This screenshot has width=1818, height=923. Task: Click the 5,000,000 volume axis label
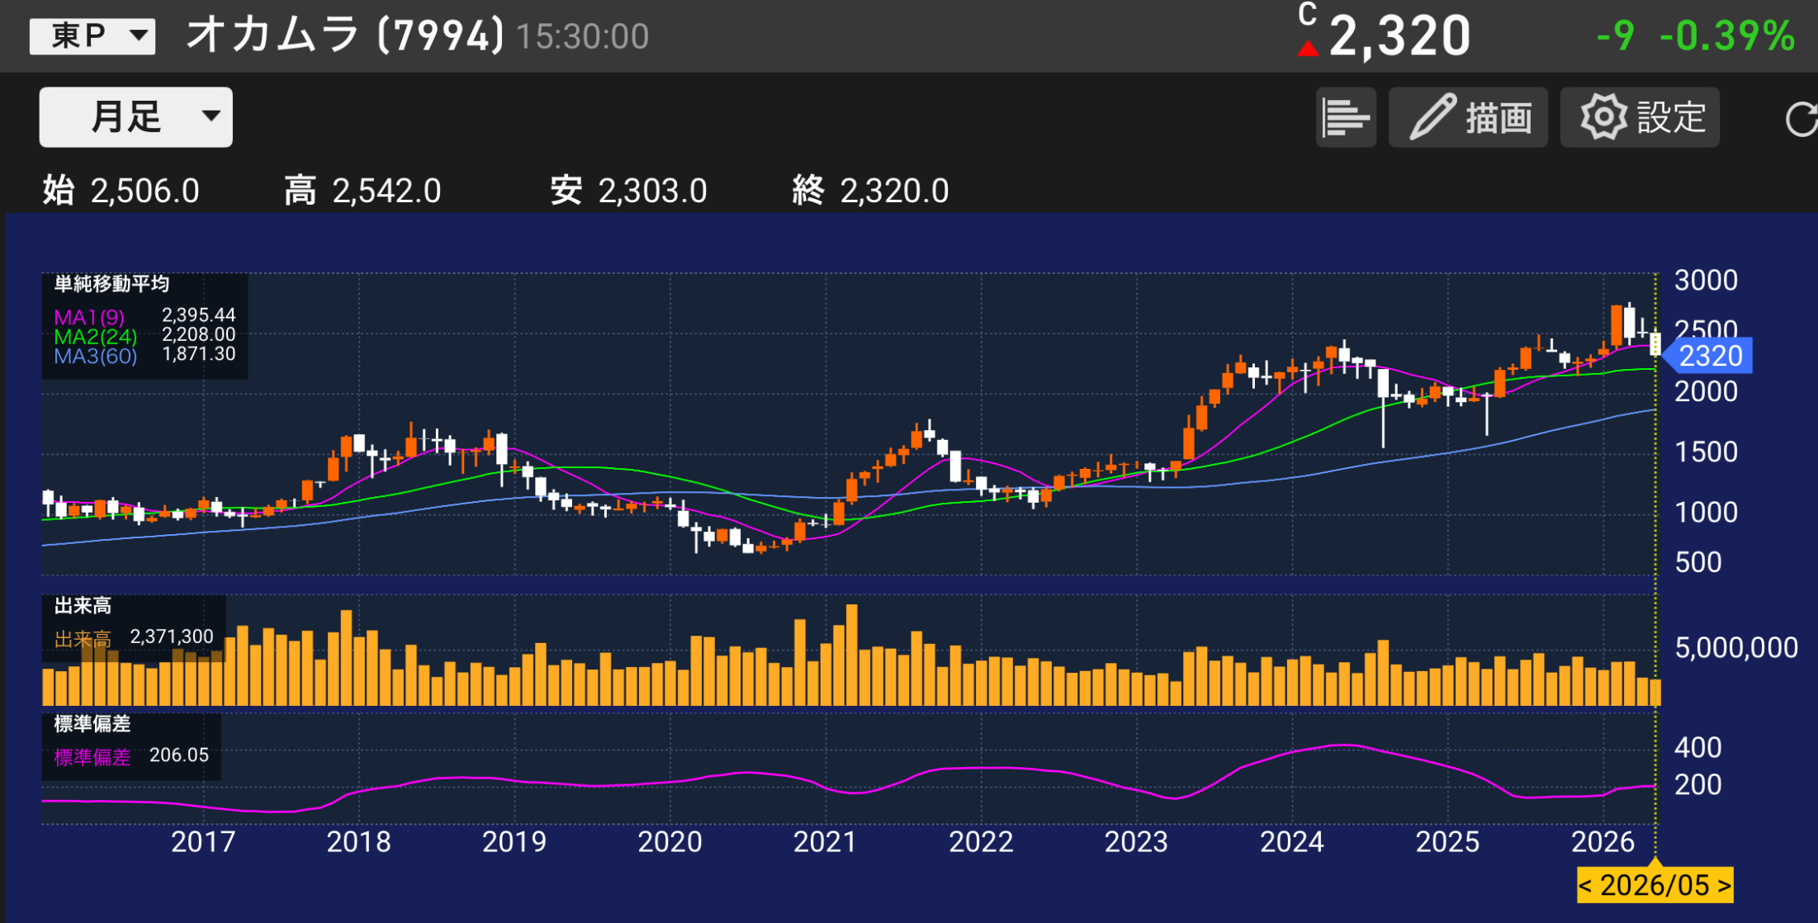pos(1736,648)
